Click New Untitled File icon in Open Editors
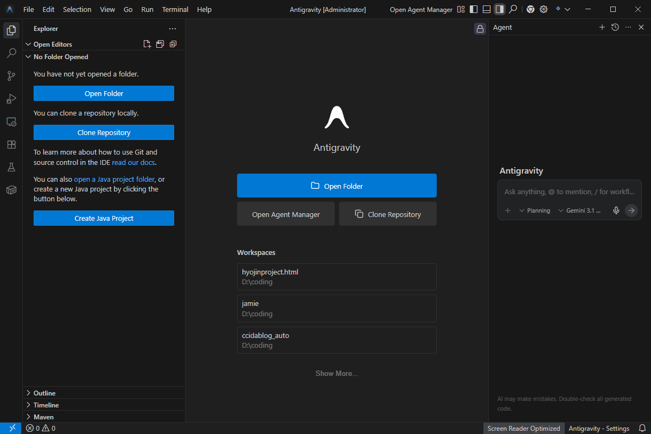Image resolution: width=651 pixels, height=434 pixels. pos(147,44)
